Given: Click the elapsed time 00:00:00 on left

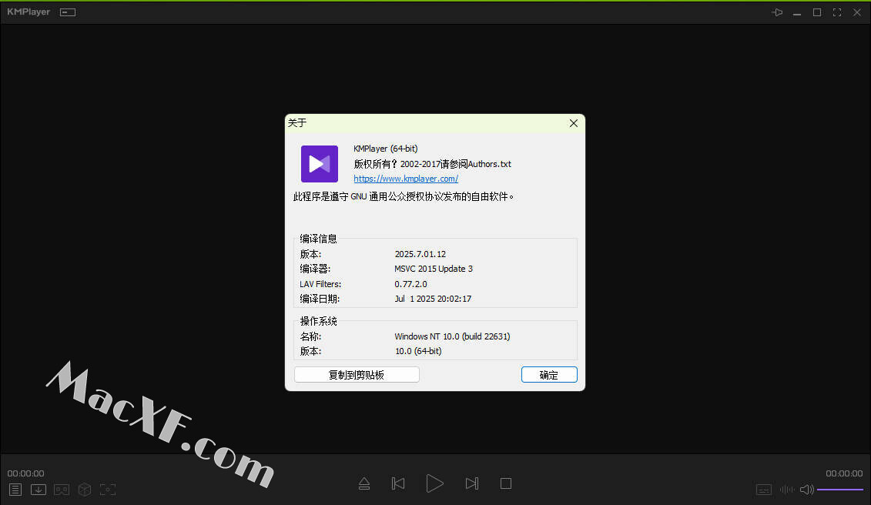Looking at the screenshot, I should (25, 473).
